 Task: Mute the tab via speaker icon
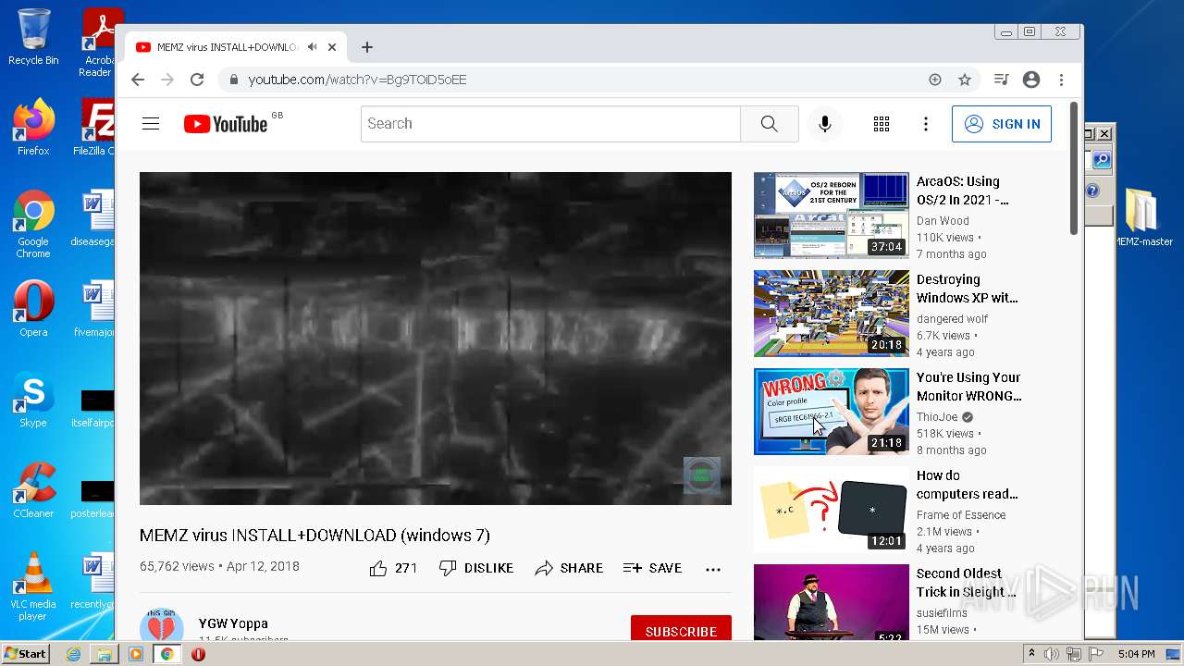click(x=313, y=47)
